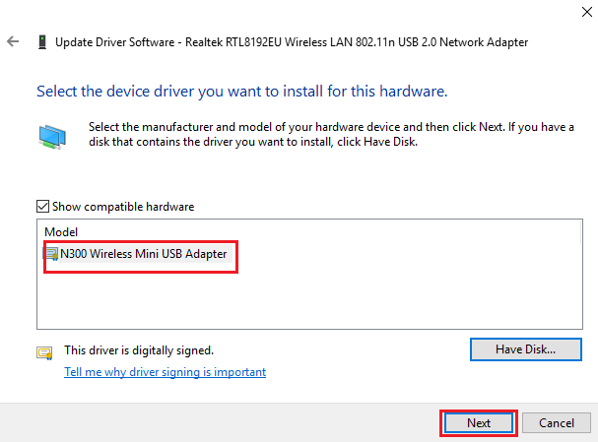598x442 pixels.
Task: Click the "Show compatible hardware" label text
Action: click(123, 207)
